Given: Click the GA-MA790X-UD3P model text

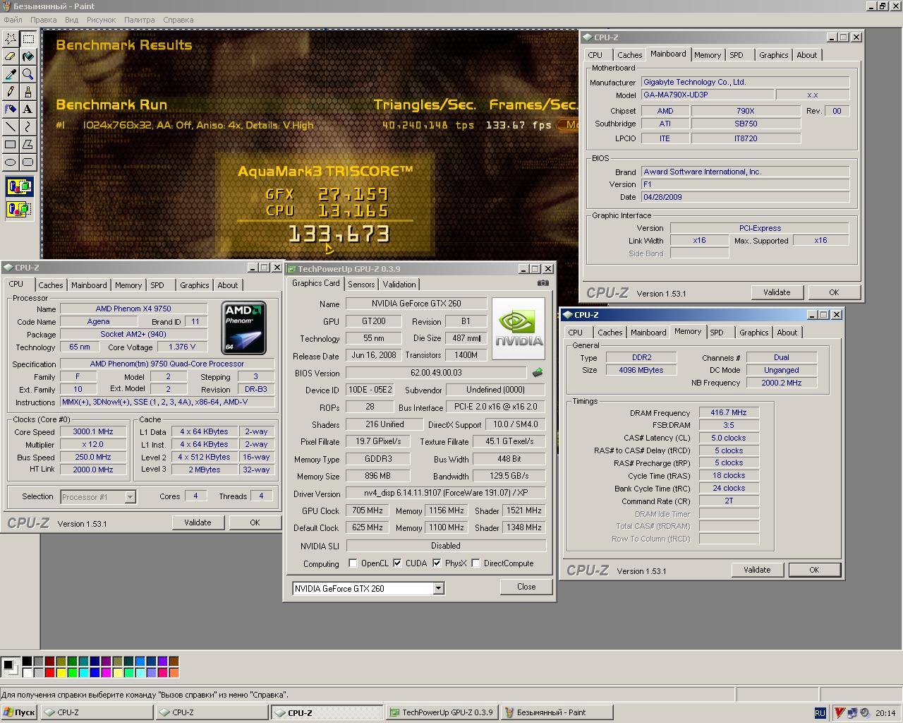Looking at the screenshot, I should [x=675, y=95].
